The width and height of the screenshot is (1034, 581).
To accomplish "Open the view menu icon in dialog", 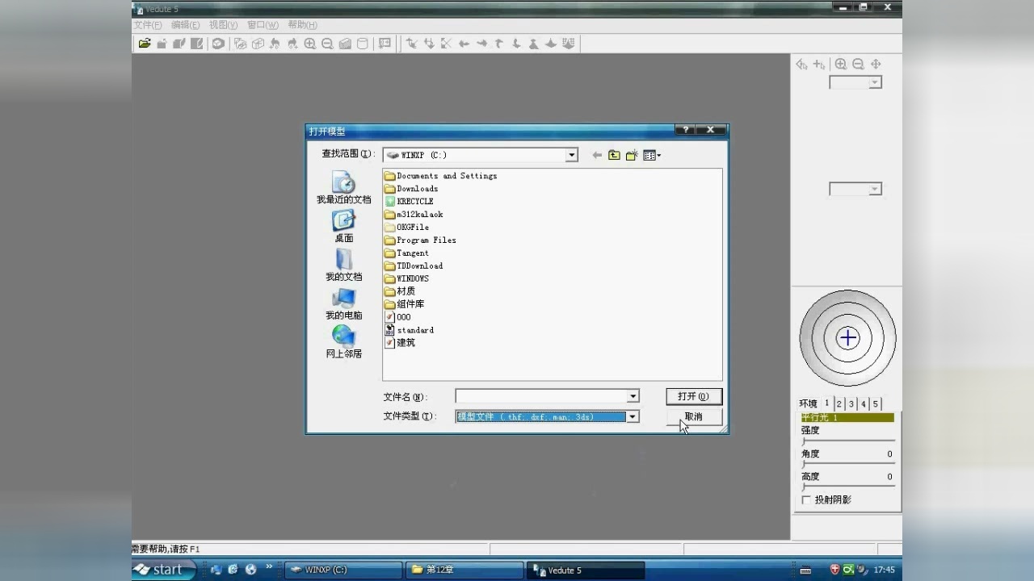I will (x=652, y=155).
